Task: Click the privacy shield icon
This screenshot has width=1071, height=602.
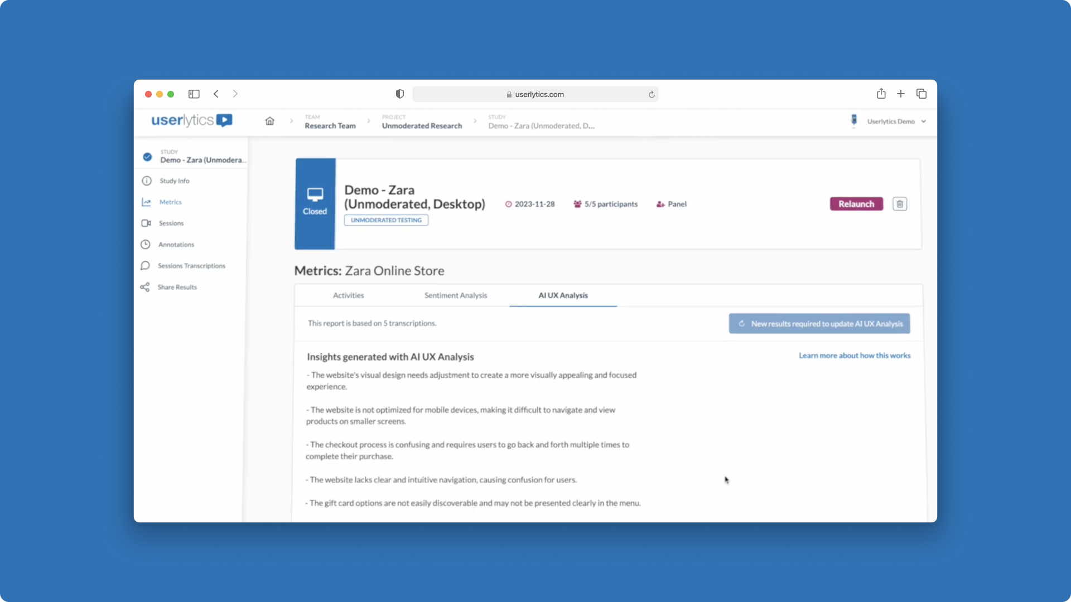Action: pos(399,94)
